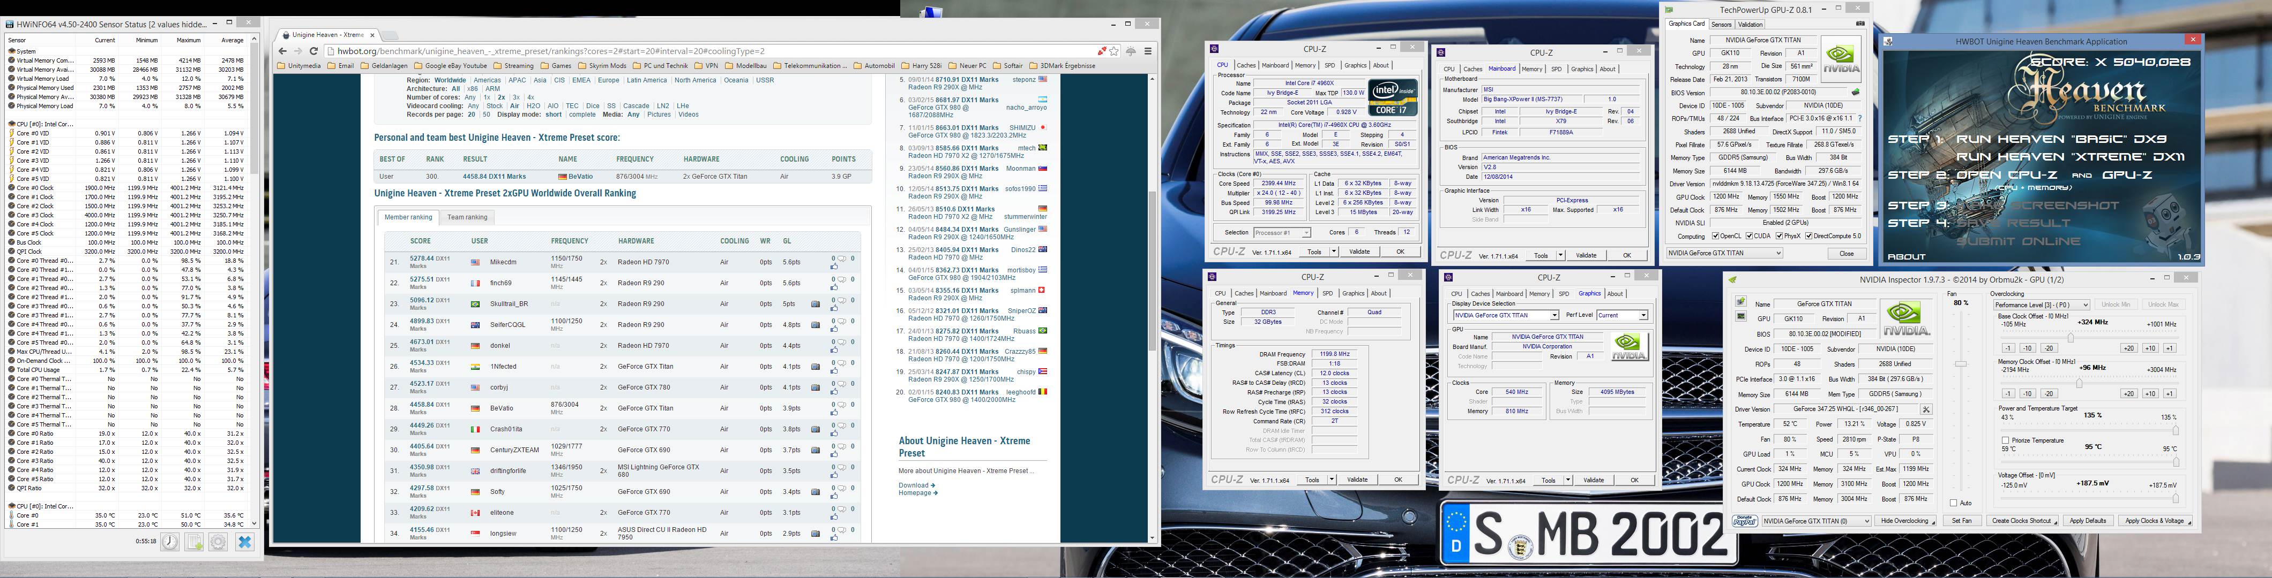The height and width of the screenshot is (578, 2272).
Task: Open the Chrome hamburger menu
Action: pyautogui.click(x=1147, y=51)
